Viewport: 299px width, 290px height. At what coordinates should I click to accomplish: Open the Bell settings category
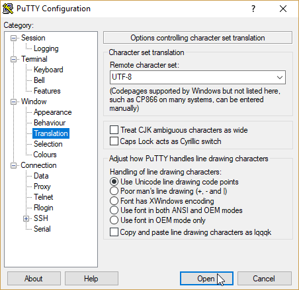[x=39, y=80]
